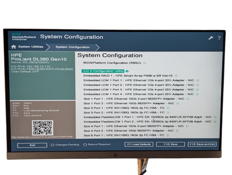The height and width of the screenshot is (175, 232).
Task: Scan the QR code help image
Action: pyautogui.click(x=42, y=127)
